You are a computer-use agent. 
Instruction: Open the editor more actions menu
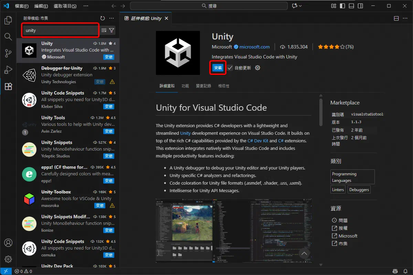point(405,18)
